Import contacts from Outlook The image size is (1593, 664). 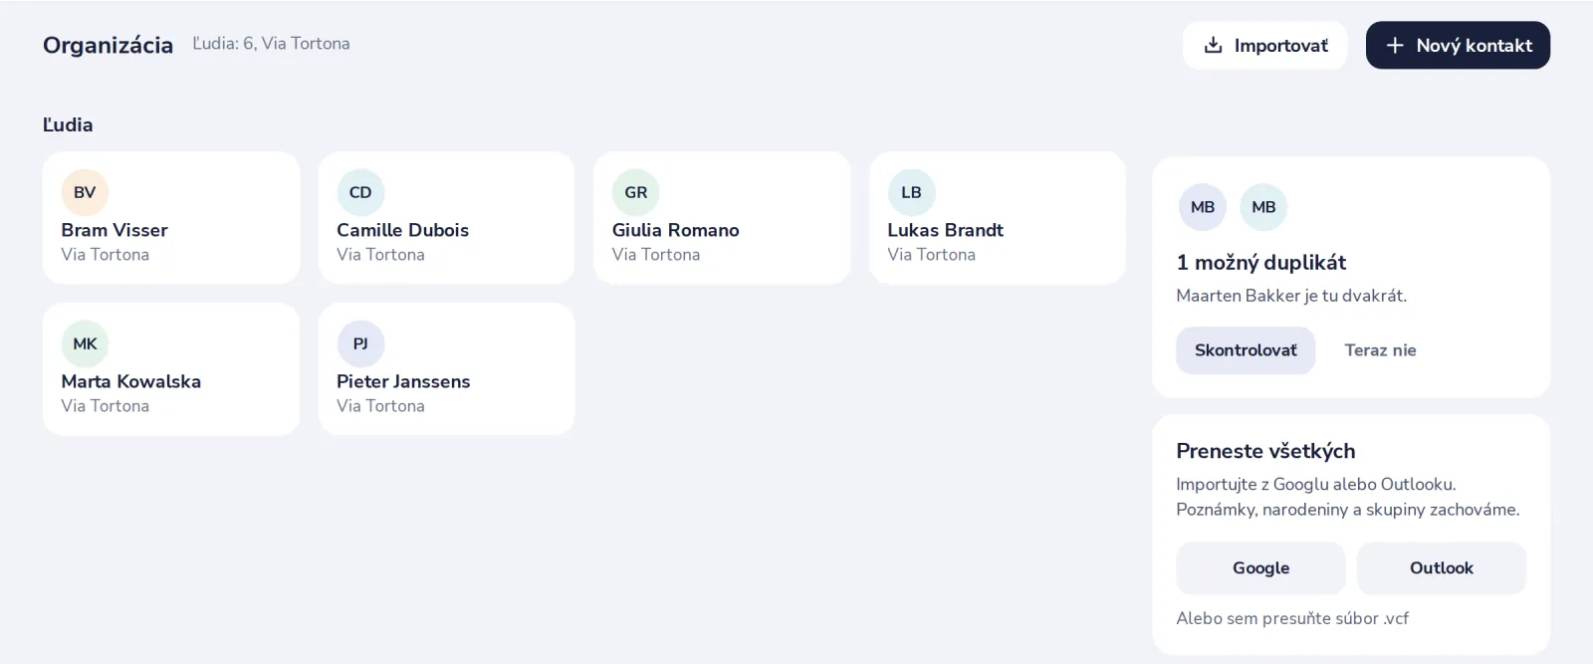coord(1441,568)
